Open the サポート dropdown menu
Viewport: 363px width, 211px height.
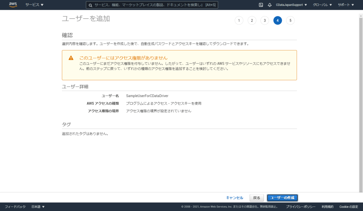click(x=346, y=5)
